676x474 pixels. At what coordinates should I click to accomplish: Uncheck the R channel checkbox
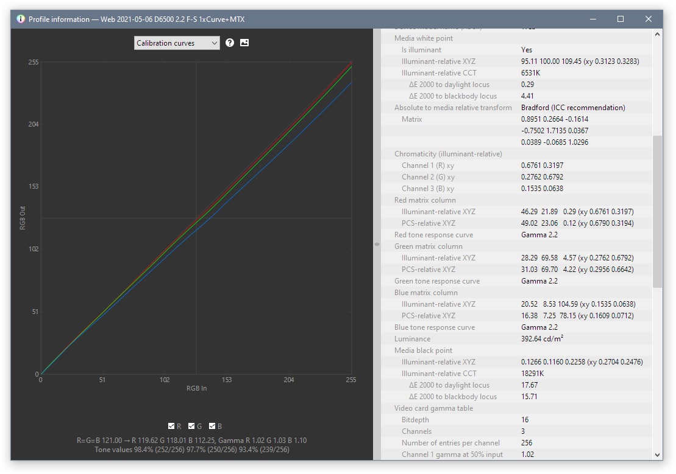pyautogui.click(x=171, y=426)
